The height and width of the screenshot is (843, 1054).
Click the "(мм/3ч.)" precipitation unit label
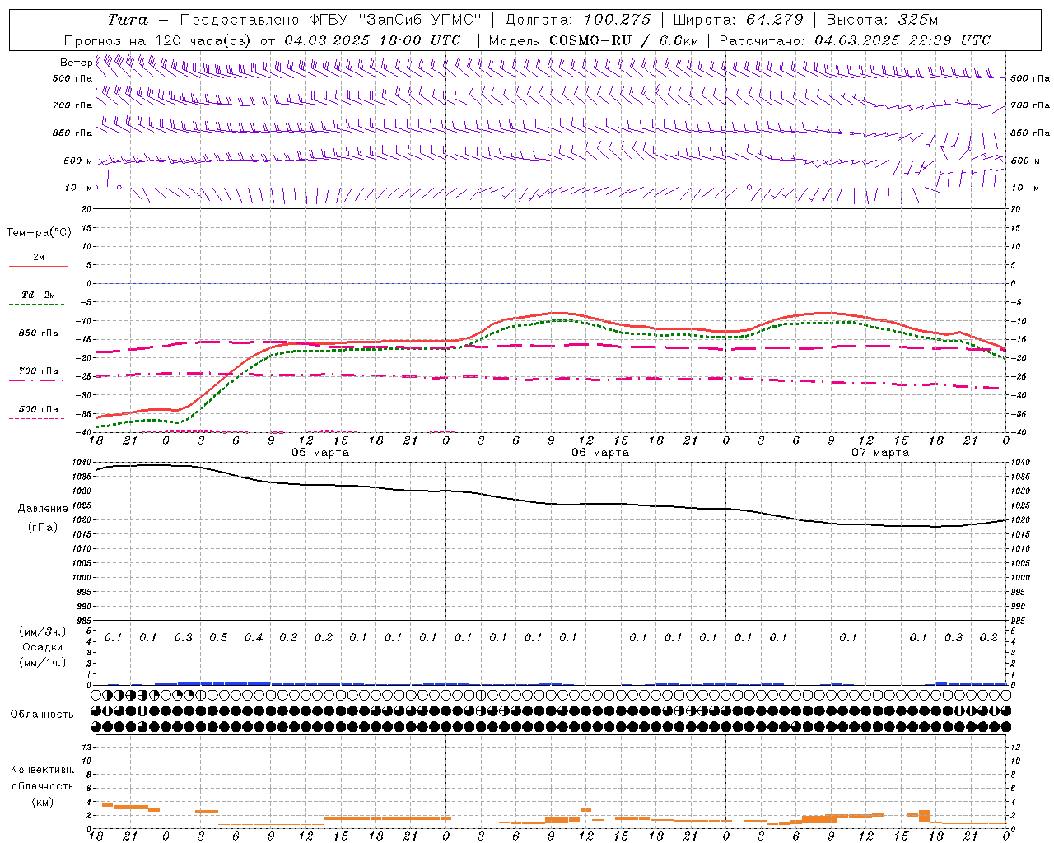coord(43,631)
